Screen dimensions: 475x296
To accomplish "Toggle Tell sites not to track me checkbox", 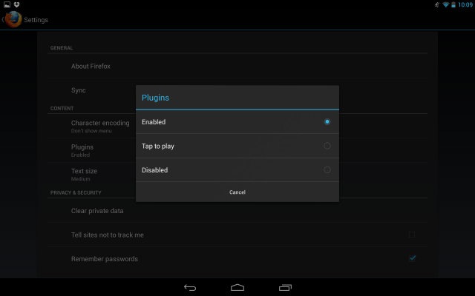I will pyautogui.click(x=412, y=235).
